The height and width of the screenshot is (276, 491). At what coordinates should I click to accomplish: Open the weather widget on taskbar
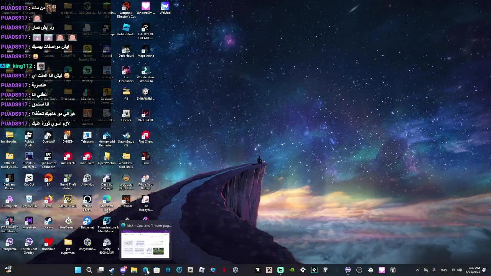click(x=8, y=269)
